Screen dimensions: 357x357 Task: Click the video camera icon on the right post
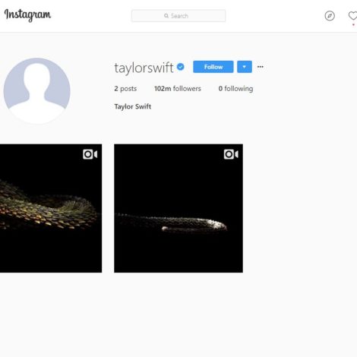[231, 154]
